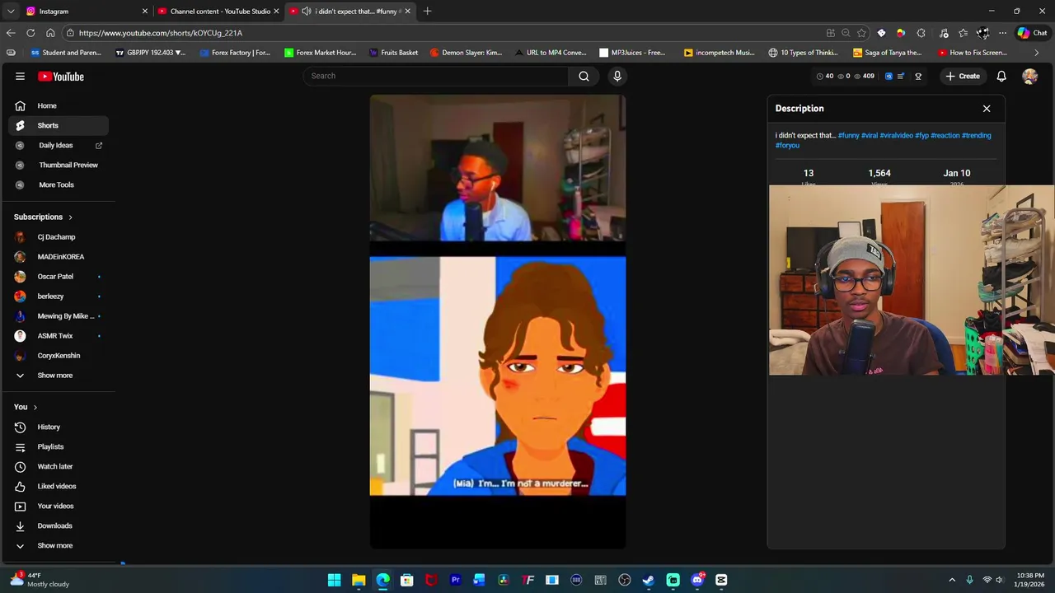1055x593 pixels.
Task: Click the History clock icon
Action: [20, 427]
